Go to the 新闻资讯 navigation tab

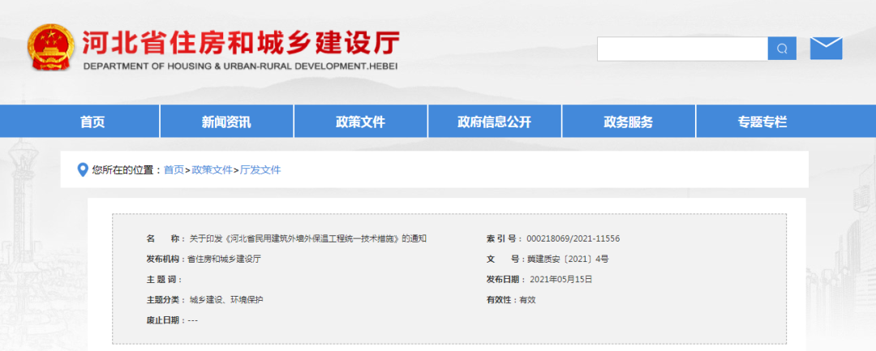[226, 122]
